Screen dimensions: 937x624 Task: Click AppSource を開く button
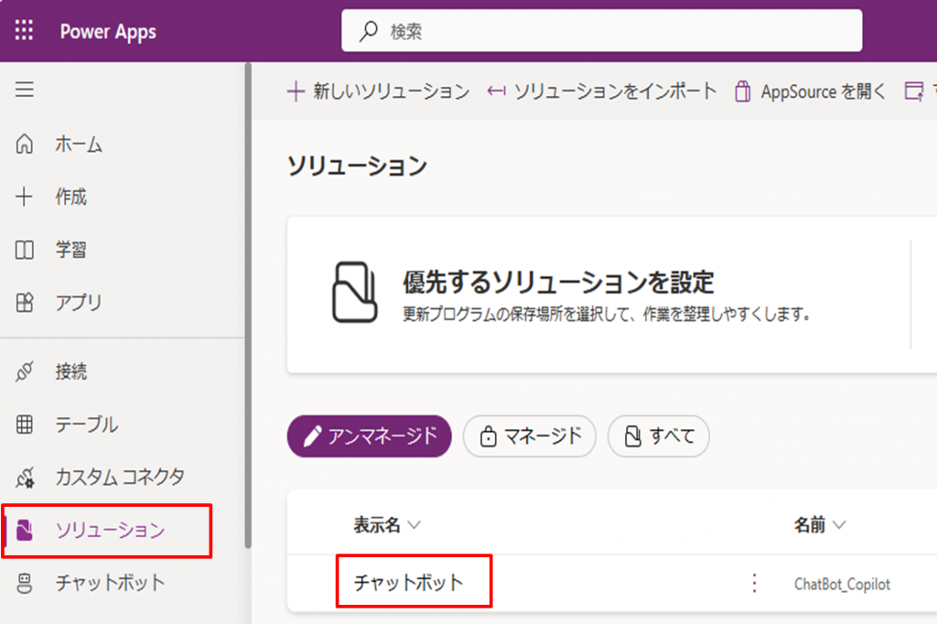pyautogui.click(x=811, y=91)
